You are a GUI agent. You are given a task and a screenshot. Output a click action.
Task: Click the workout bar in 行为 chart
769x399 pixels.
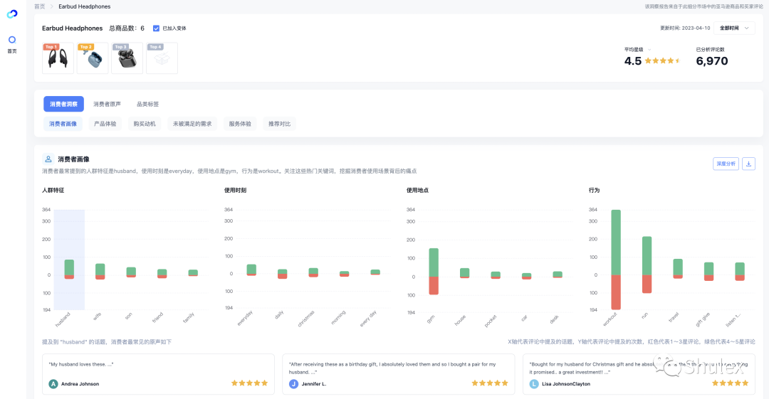(616, 260)
